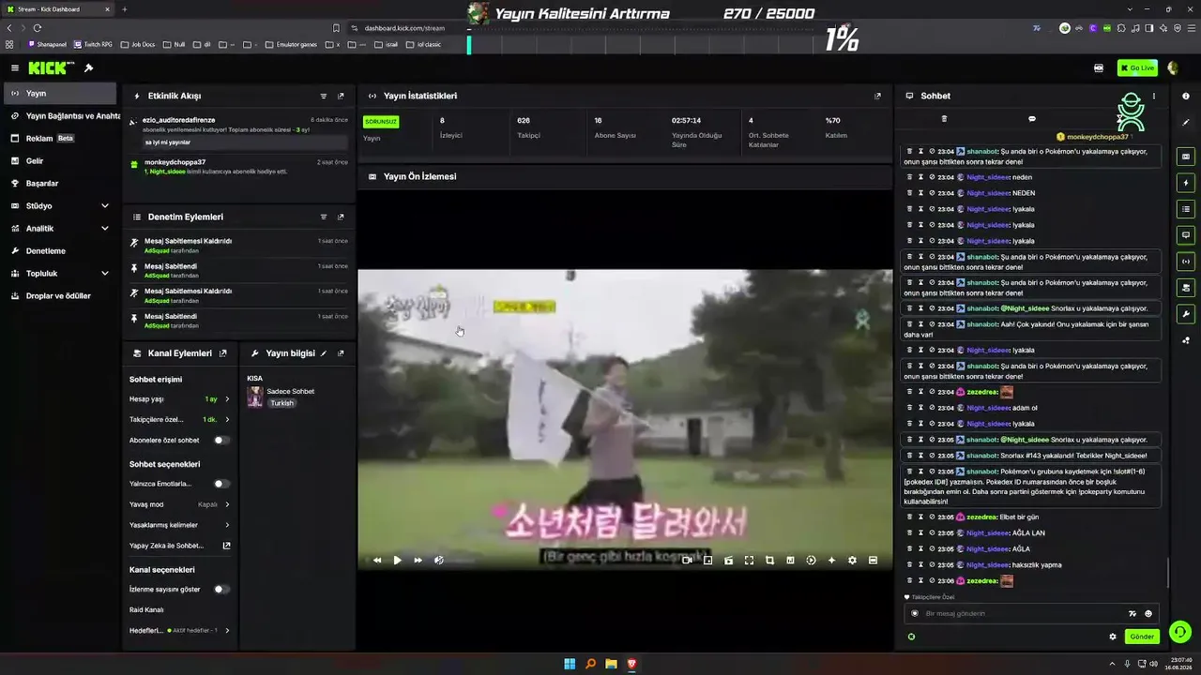Select Yayın in the sidebar
The width and height of the screenshot is (1201, 675).
click(x=60, y=94)
